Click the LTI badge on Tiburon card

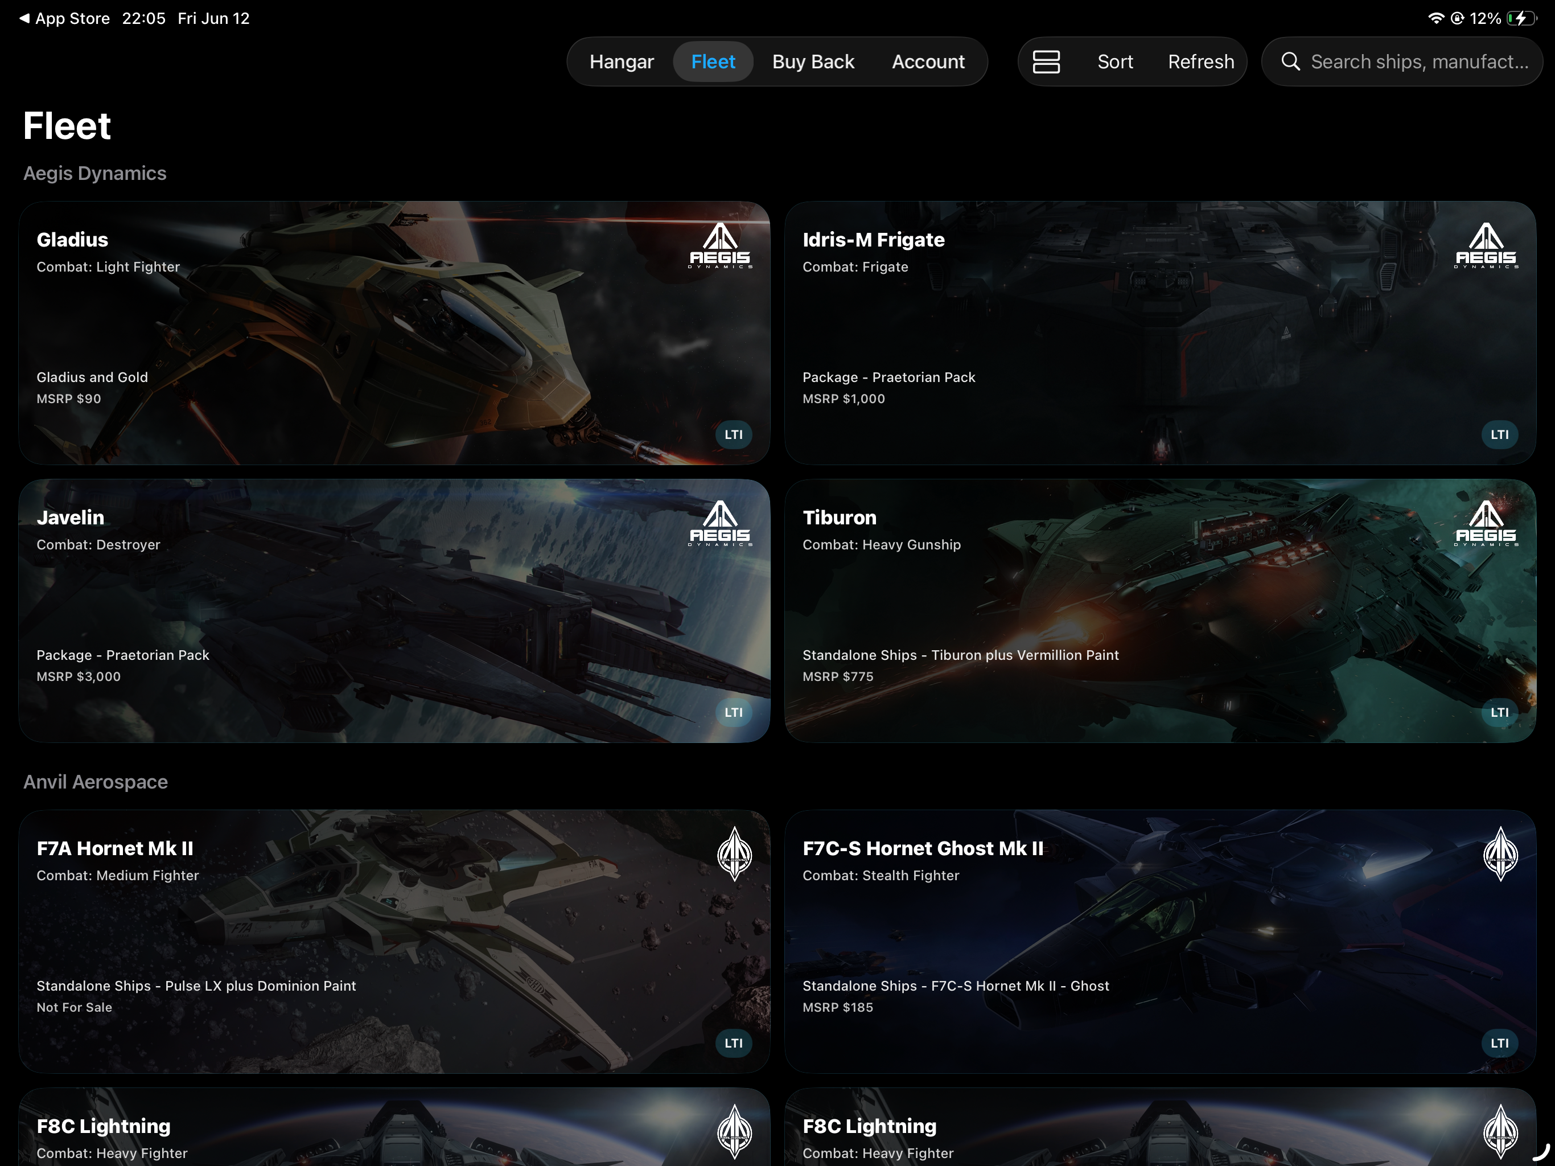pos(1500,712)
